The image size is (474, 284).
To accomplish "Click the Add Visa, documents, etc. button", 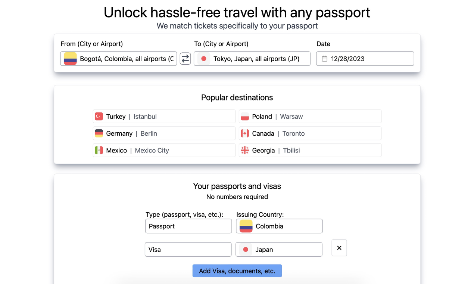I will click(237, 271).
